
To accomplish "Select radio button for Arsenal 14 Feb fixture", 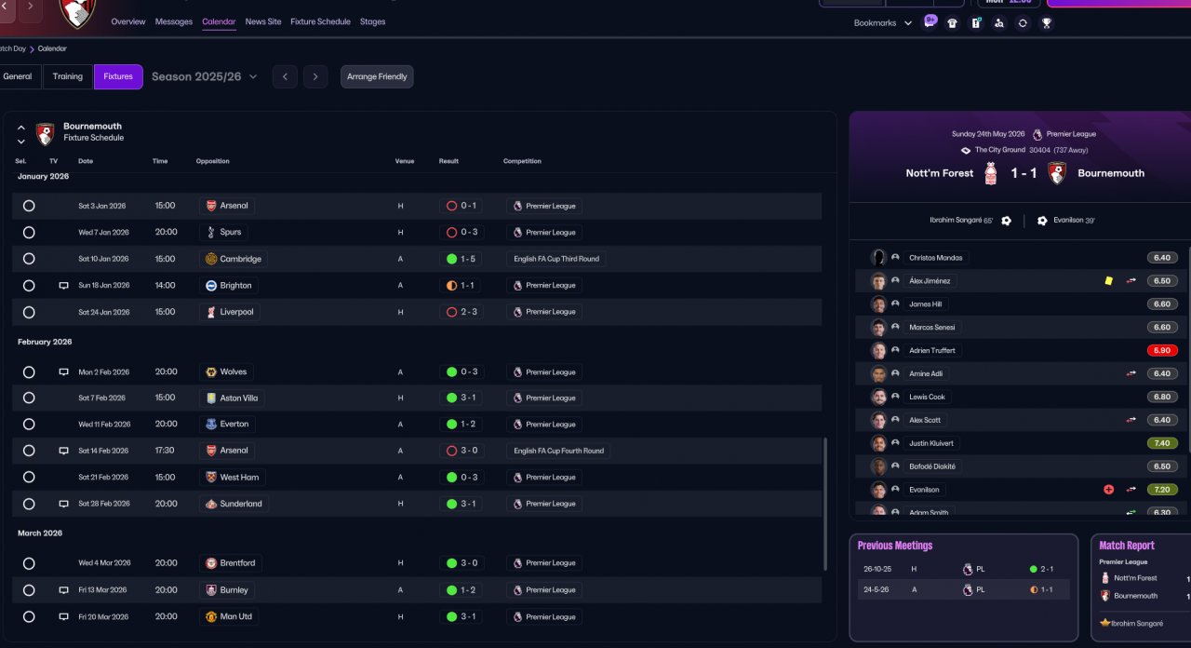I will 29,451.
